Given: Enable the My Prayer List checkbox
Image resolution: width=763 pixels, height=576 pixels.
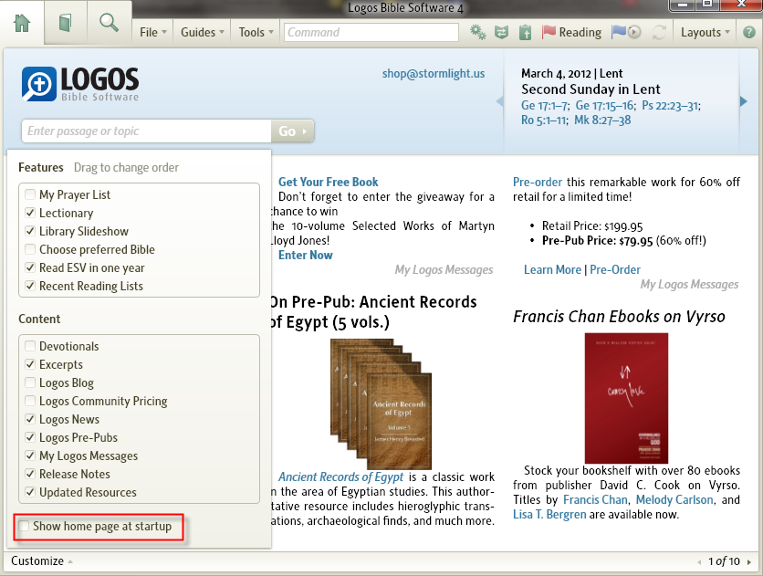Looking at the screenshot, I should point(30,194).
